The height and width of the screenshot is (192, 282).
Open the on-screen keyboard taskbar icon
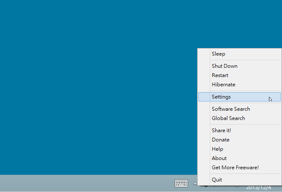click(x=181, y=183)
